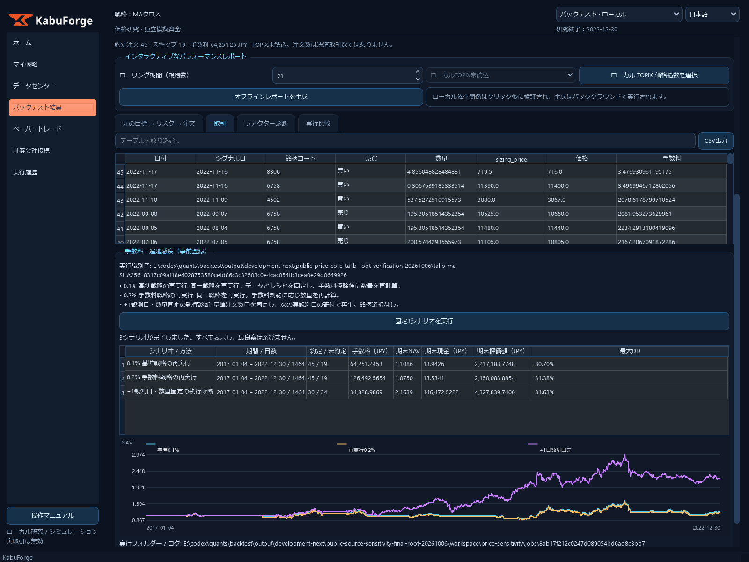
Task: Expand the バックテスト · ローカル dropdown
Action: tap(619, 14)
